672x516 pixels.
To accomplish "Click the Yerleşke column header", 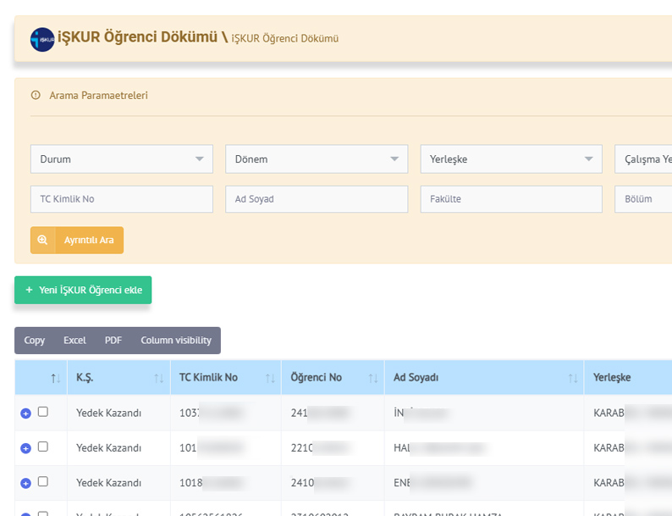I will tap(628, 377).
